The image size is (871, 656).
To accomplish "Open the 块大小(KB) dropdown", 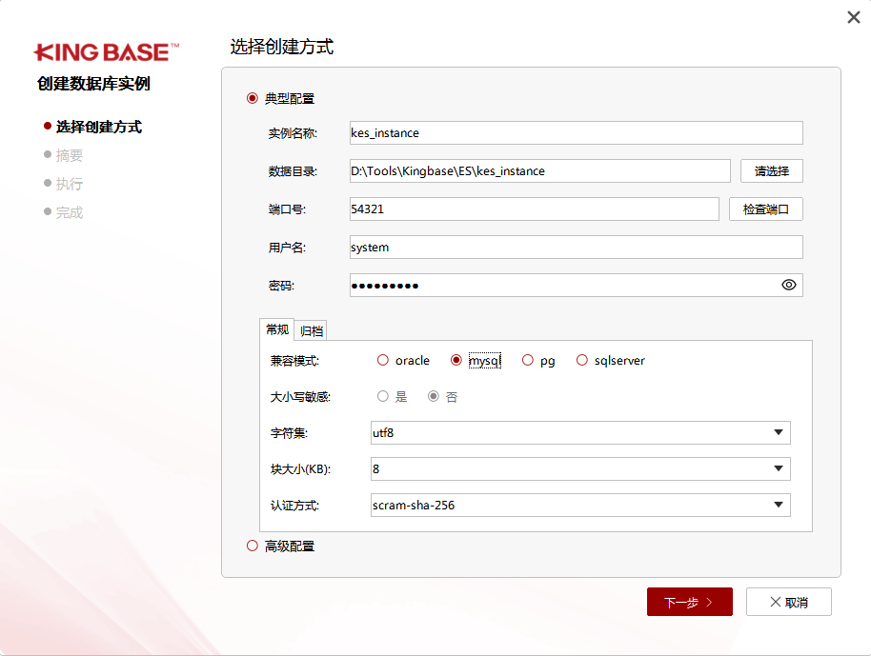I will pyautogui.click(x=580, y=469).
